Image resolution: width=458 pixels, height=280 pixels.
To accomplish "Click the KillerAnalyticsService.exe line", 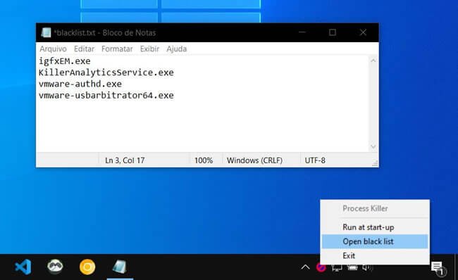I will (x=106, y=72).
